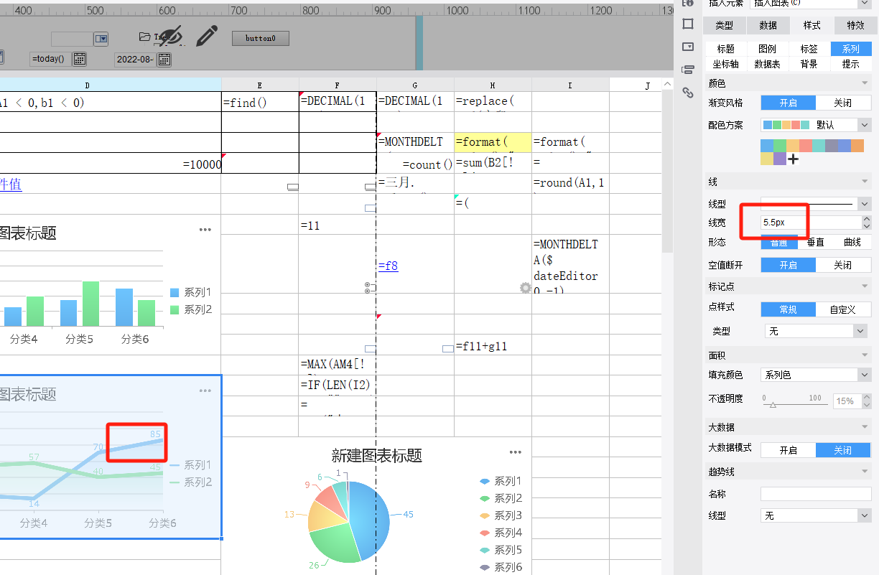Collapse the 面积 section
The height and width of the screenshot is (575, 879).
864,355
